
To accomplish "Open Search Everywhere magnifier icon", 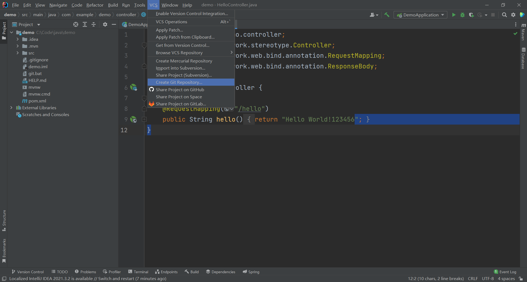I will (504, 15).
